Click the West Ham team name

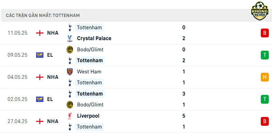click(89, 72)
